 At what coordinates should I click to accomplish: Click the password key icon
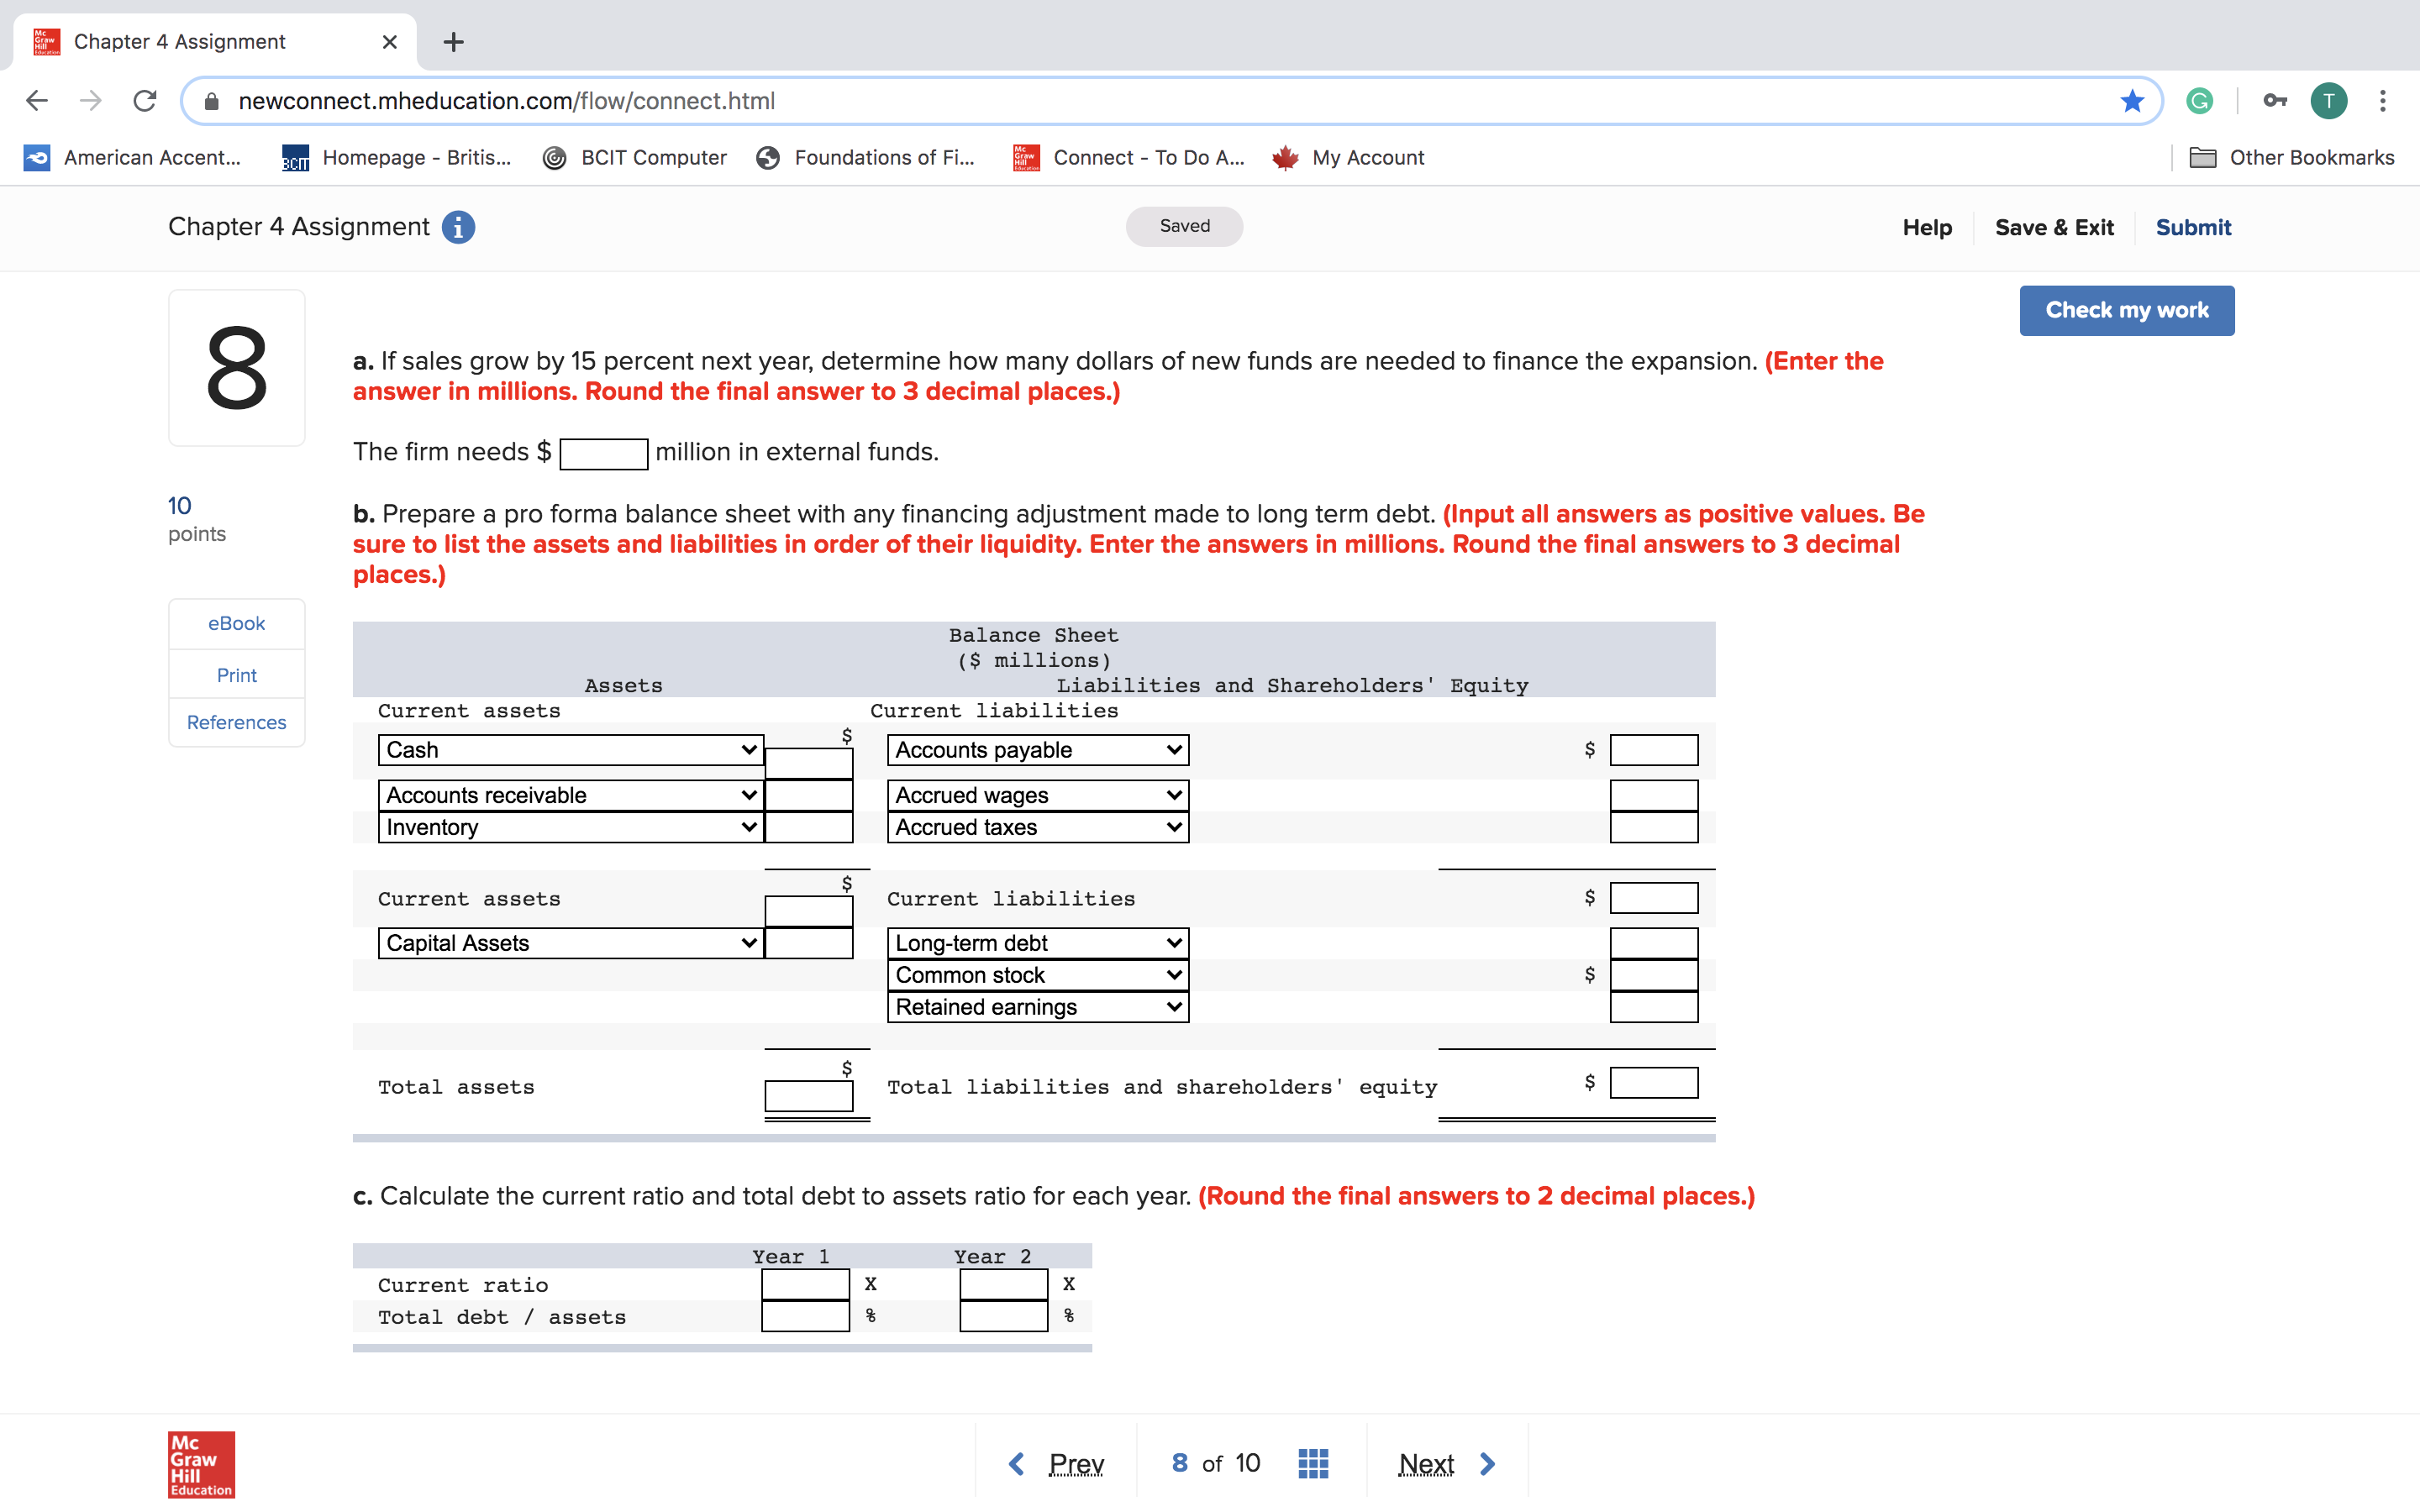2274,101
